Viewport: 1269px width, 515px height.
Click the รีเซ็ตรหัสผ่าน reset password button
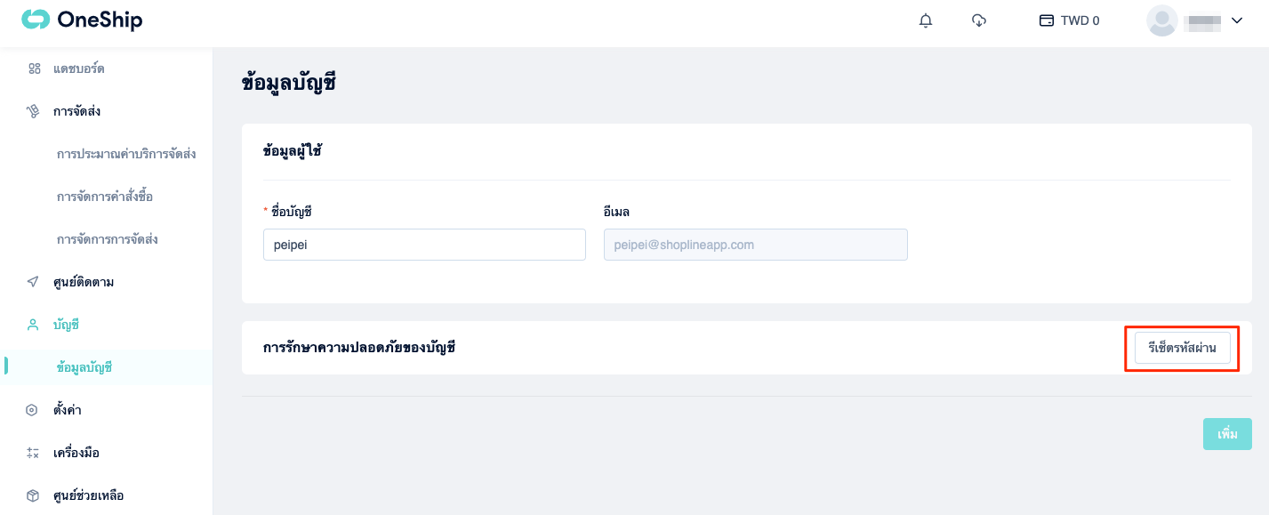pos(1183,348)
